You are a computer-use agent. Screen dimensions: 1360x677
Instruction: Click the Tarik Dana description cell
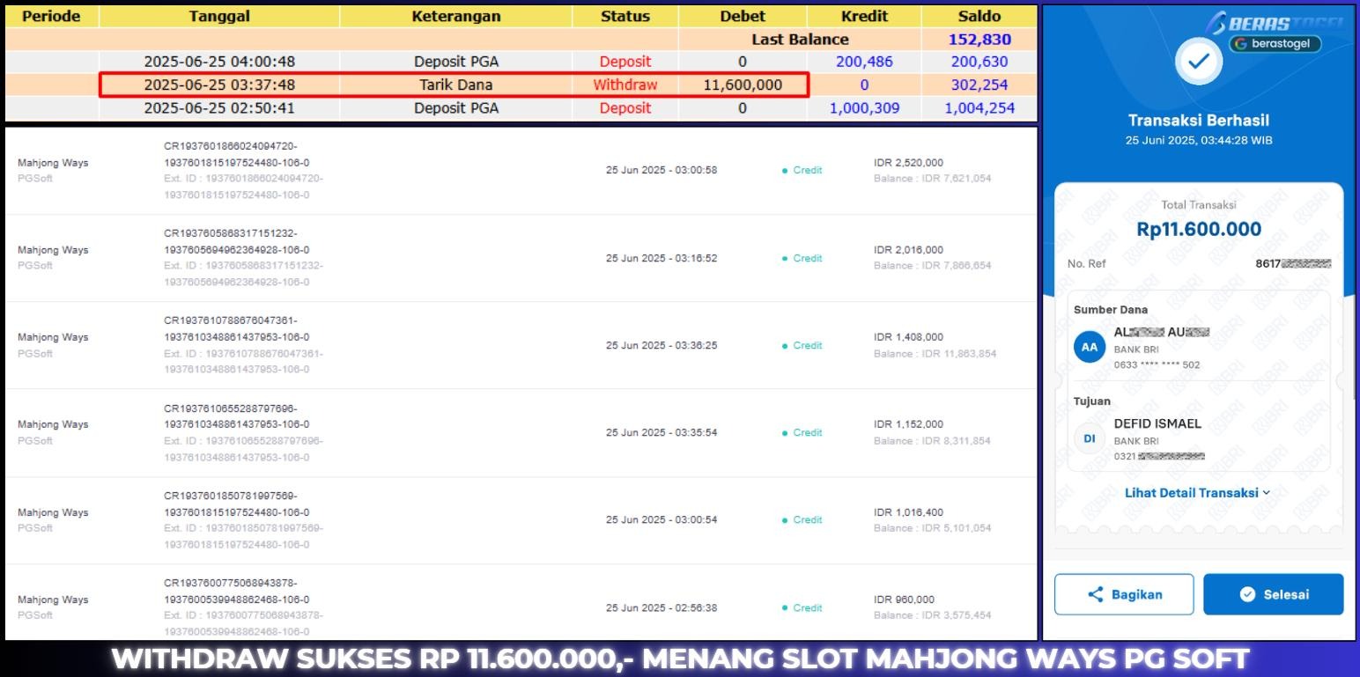[456, 85]
